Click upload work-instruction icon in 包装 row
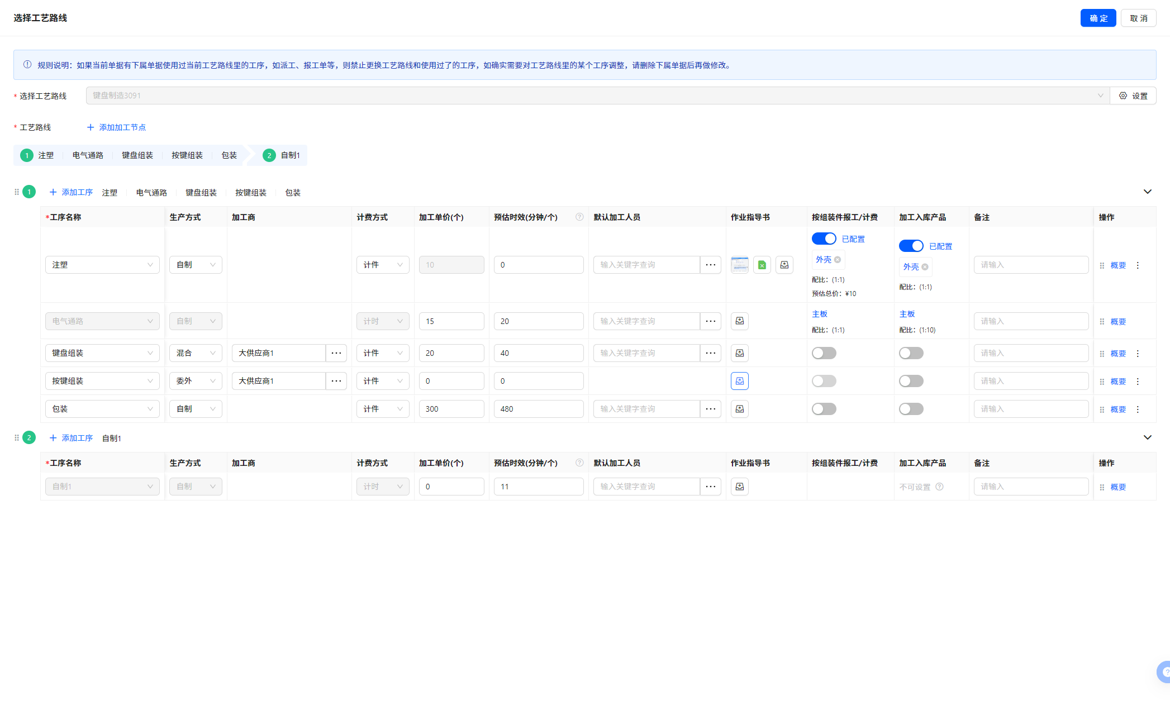The height and width of the screenshot is (710, 1170). [x=739, y=409]
